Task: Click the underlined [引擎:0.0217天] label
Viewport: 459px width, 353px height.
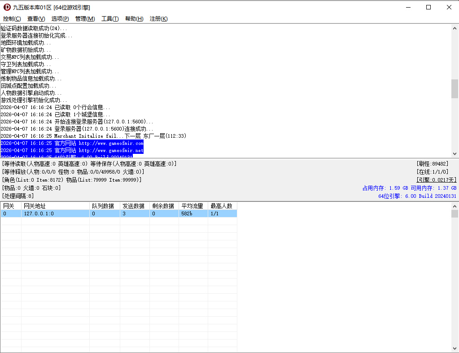Action: [x=436, y=180]
